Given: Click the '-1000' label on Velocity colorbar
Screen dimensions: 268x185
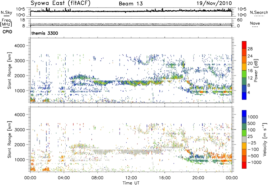Looking at the screenshot, I should click(x=255, y=162).
